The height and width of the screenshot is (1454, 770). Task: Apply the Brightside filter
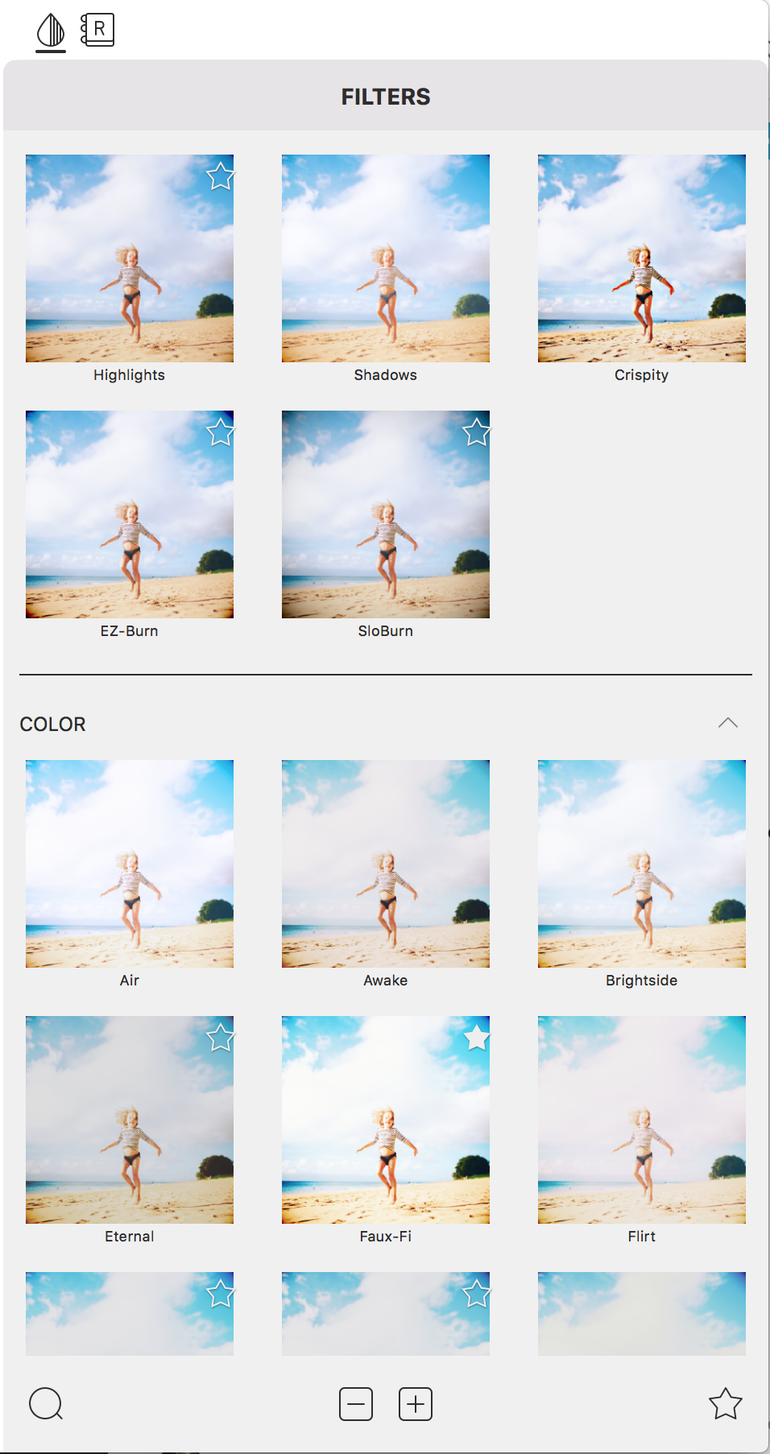pyautogui.click(x=642, y=864)
